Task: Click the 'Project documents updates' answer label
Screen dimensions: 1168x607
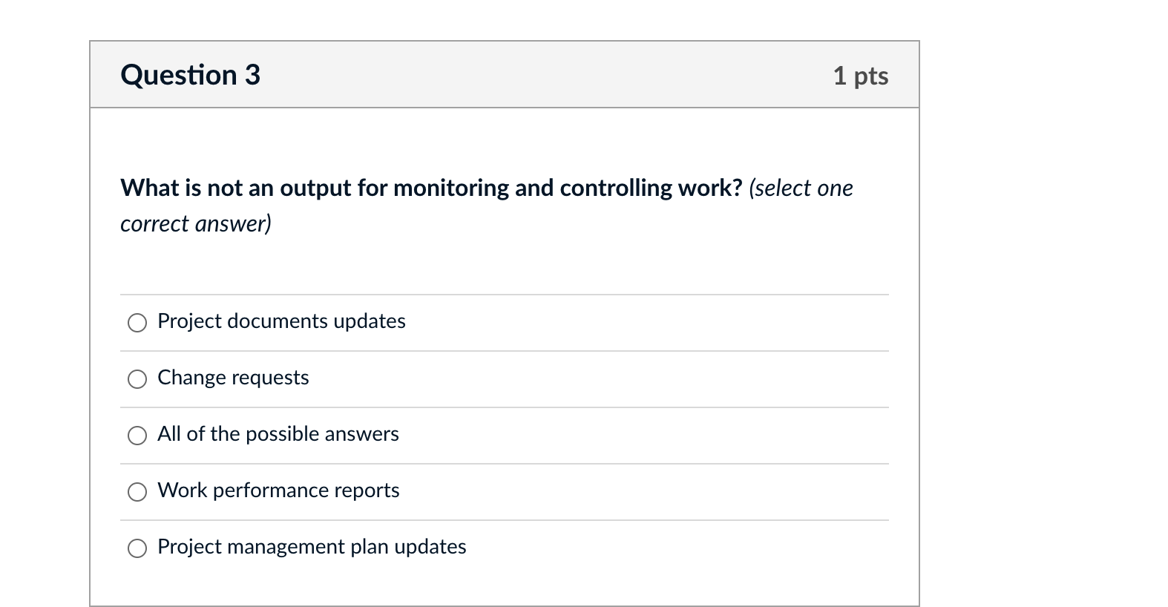Action: 281,321
